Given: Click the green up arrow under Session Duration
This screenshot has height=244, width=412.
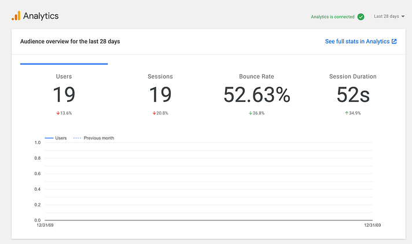Looking at the screenshot, I should coord(347,113).
